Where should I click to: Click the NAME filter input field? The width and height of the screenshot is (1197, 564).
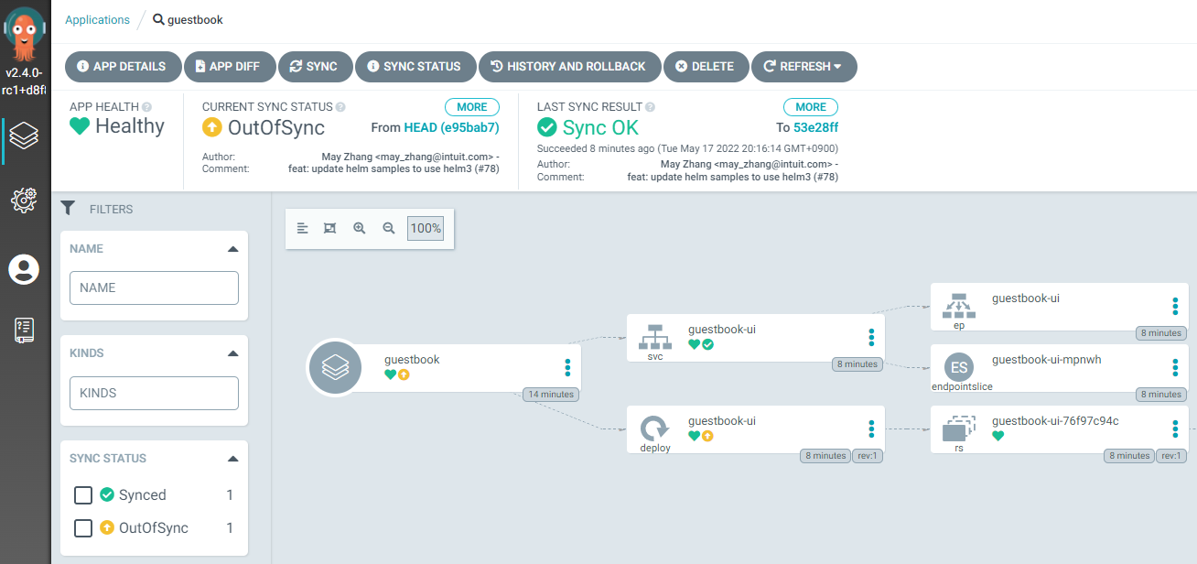[154, 287]
